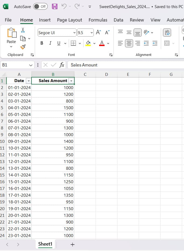
Task: Click the Decrease Indent icon
Action: click(146, 43)
